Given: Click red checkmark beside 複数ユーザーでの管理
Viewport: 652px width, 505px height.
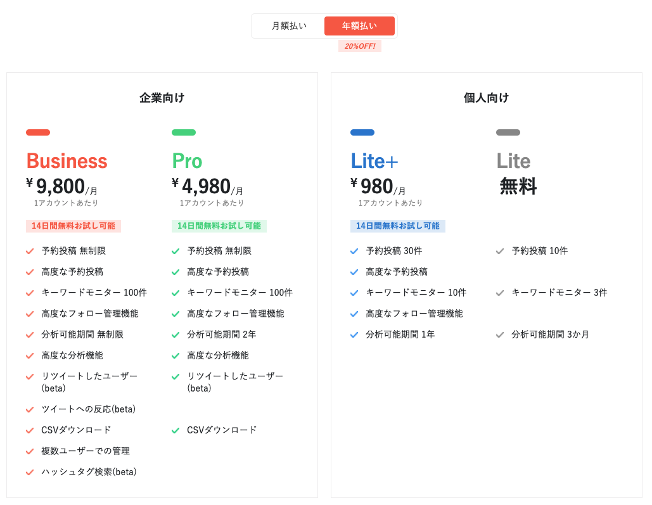Looking at the screenshot, I should coord(30,451).
